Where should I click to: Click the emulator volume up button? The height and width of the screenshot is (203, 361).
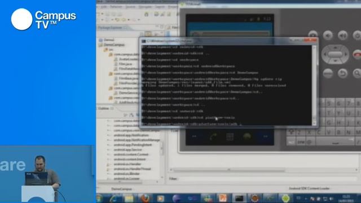pos(342,36)
